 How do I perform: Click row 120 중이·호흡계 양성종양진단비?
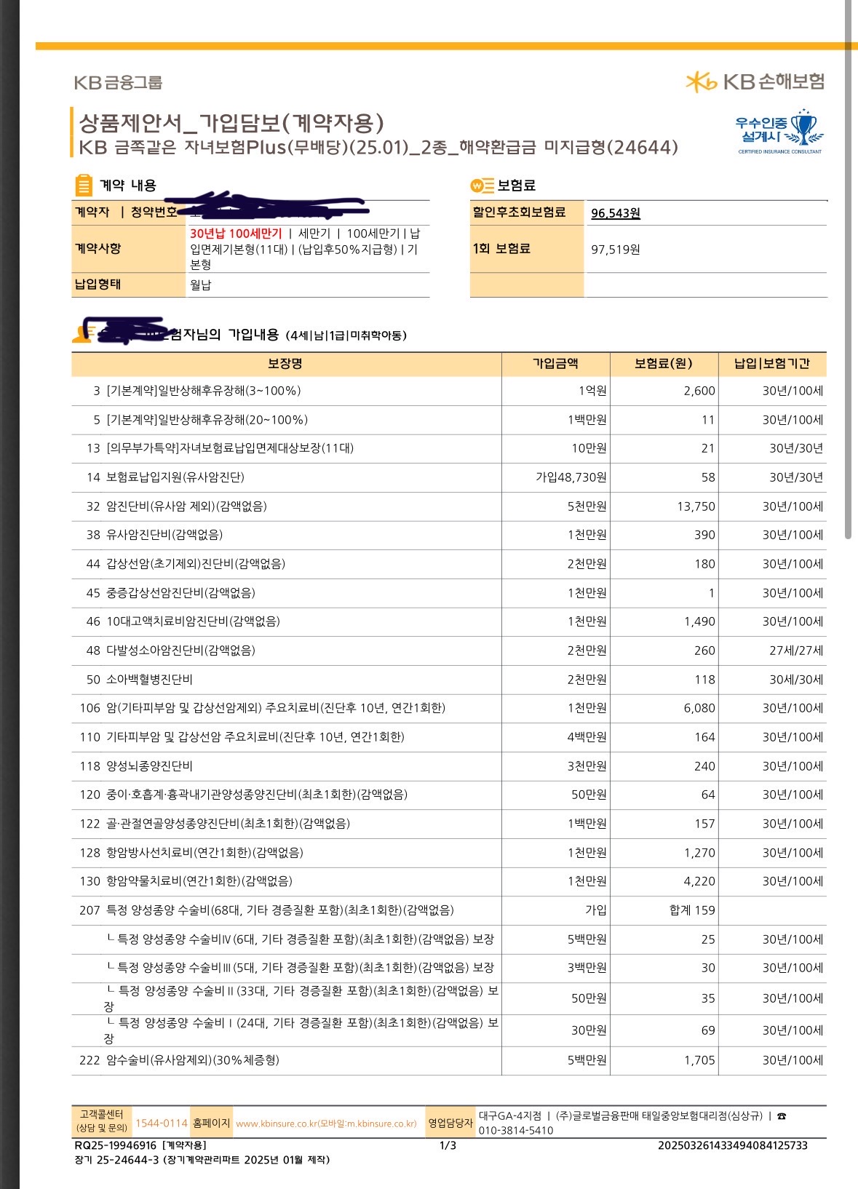click(449, 795)
